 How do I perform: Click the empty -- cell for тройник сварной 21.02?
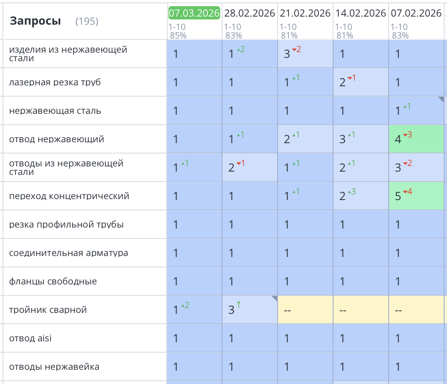[305, 310]
